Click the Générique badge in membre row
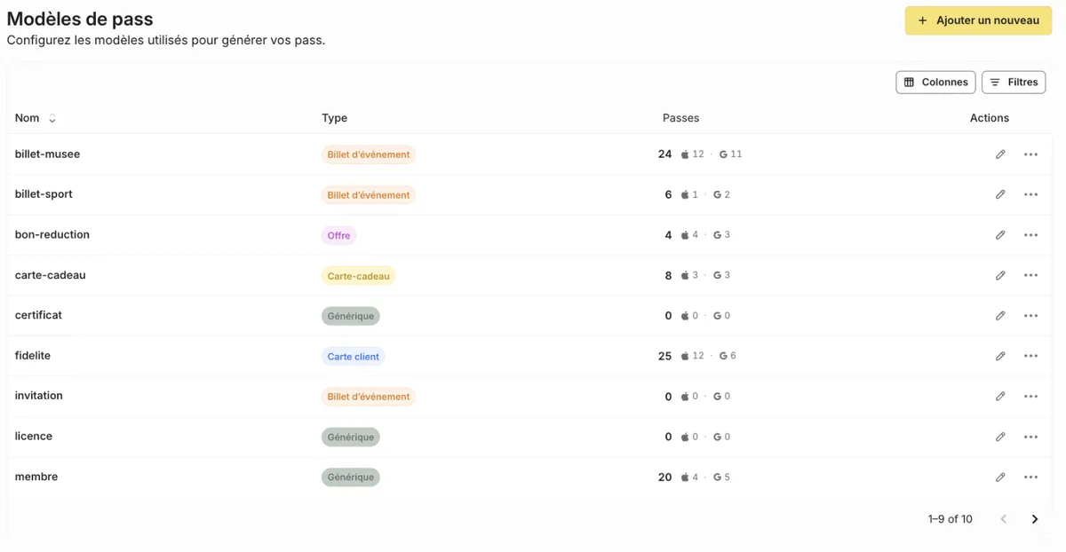 [x=351, y=477]
